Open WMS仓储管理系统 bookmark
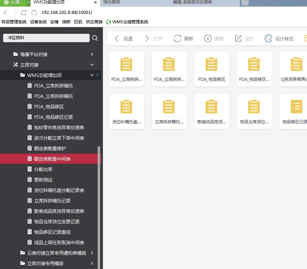 click(x=127, y=22)
